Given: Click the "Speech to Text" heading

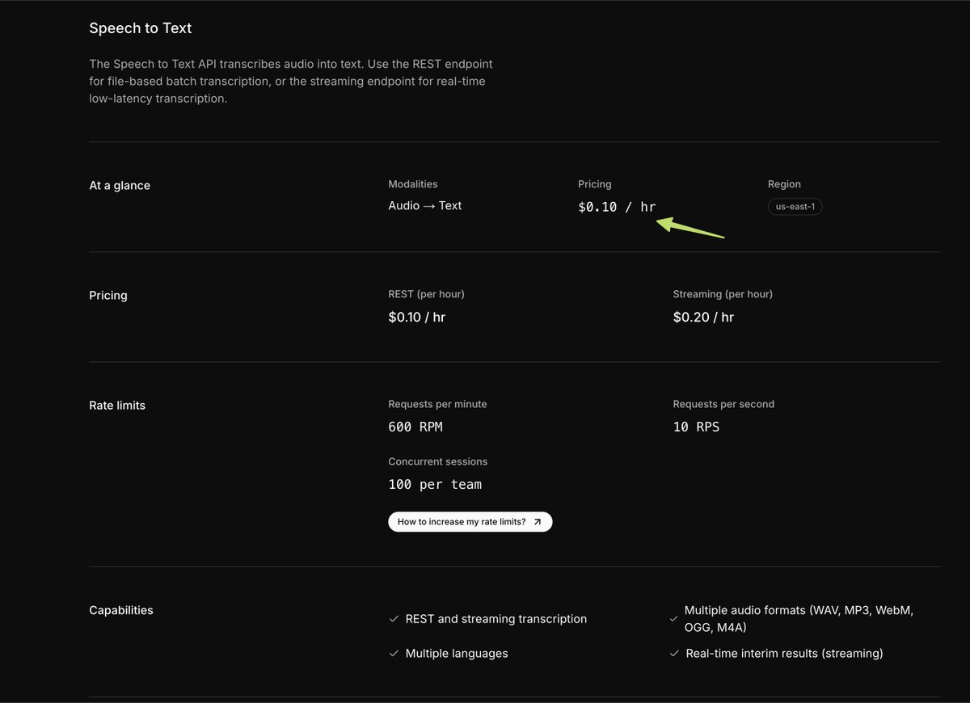Looking at the screenshot, I should tap(141, 28).
